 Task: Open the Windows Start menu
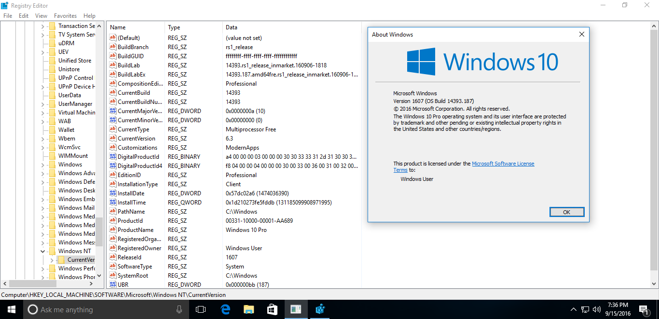click(x=12, y=309)
